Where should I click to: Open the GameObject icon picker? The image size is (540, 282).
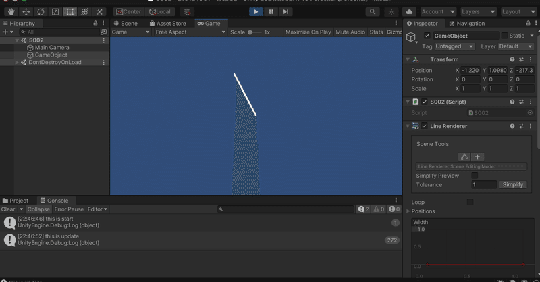(411, 37)
